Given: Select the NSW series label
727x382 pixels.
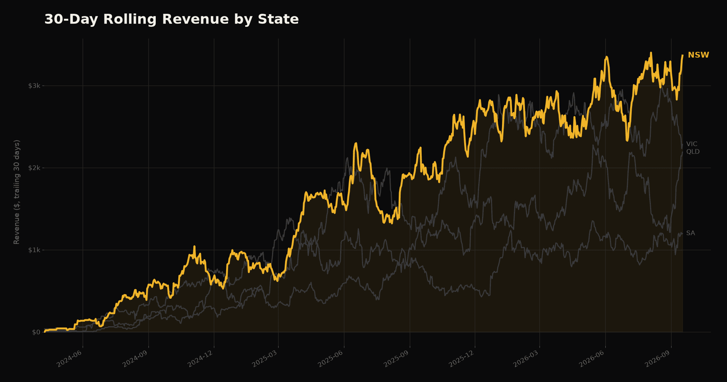Looking at the screenshot, I should [698, 55].
